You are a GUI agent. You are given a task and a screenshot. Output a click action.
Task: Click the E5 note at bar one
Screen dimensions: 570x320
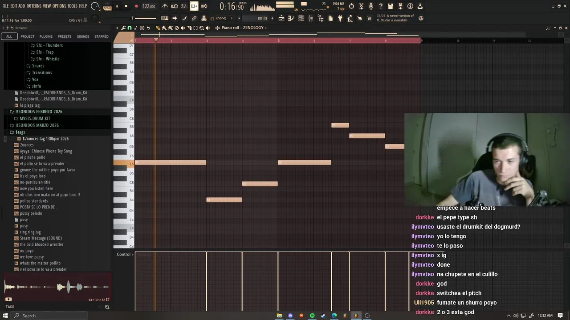click(x=171, y=163)
